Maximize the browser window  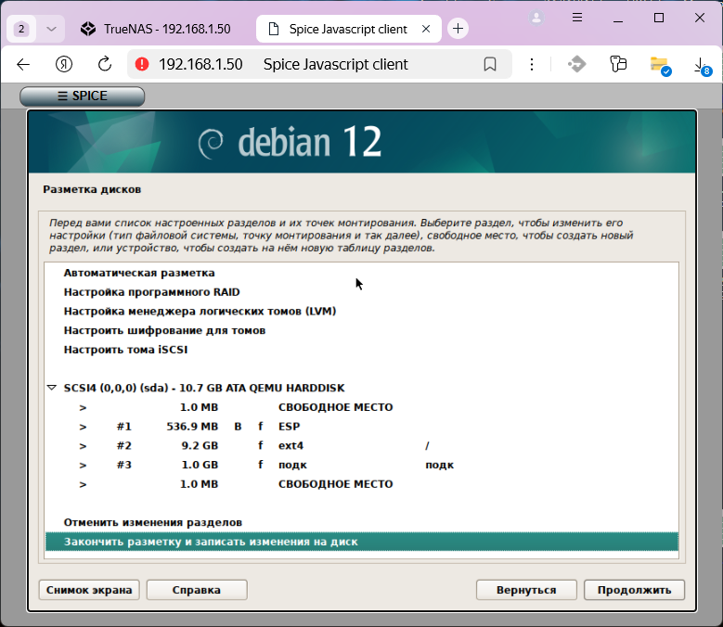coord(659,18)
